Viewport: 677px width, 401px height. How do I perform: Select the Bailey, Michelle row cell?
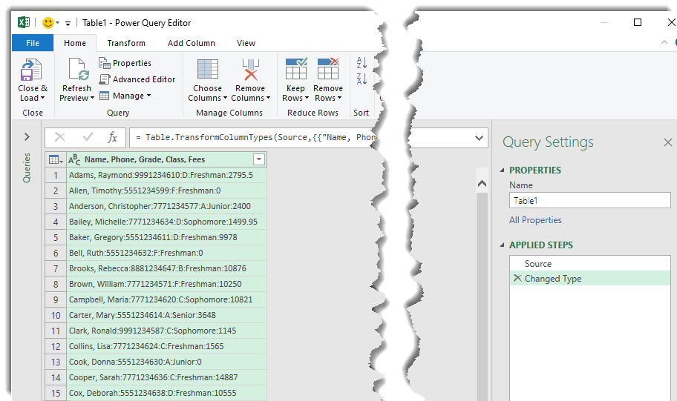(167, 222)
